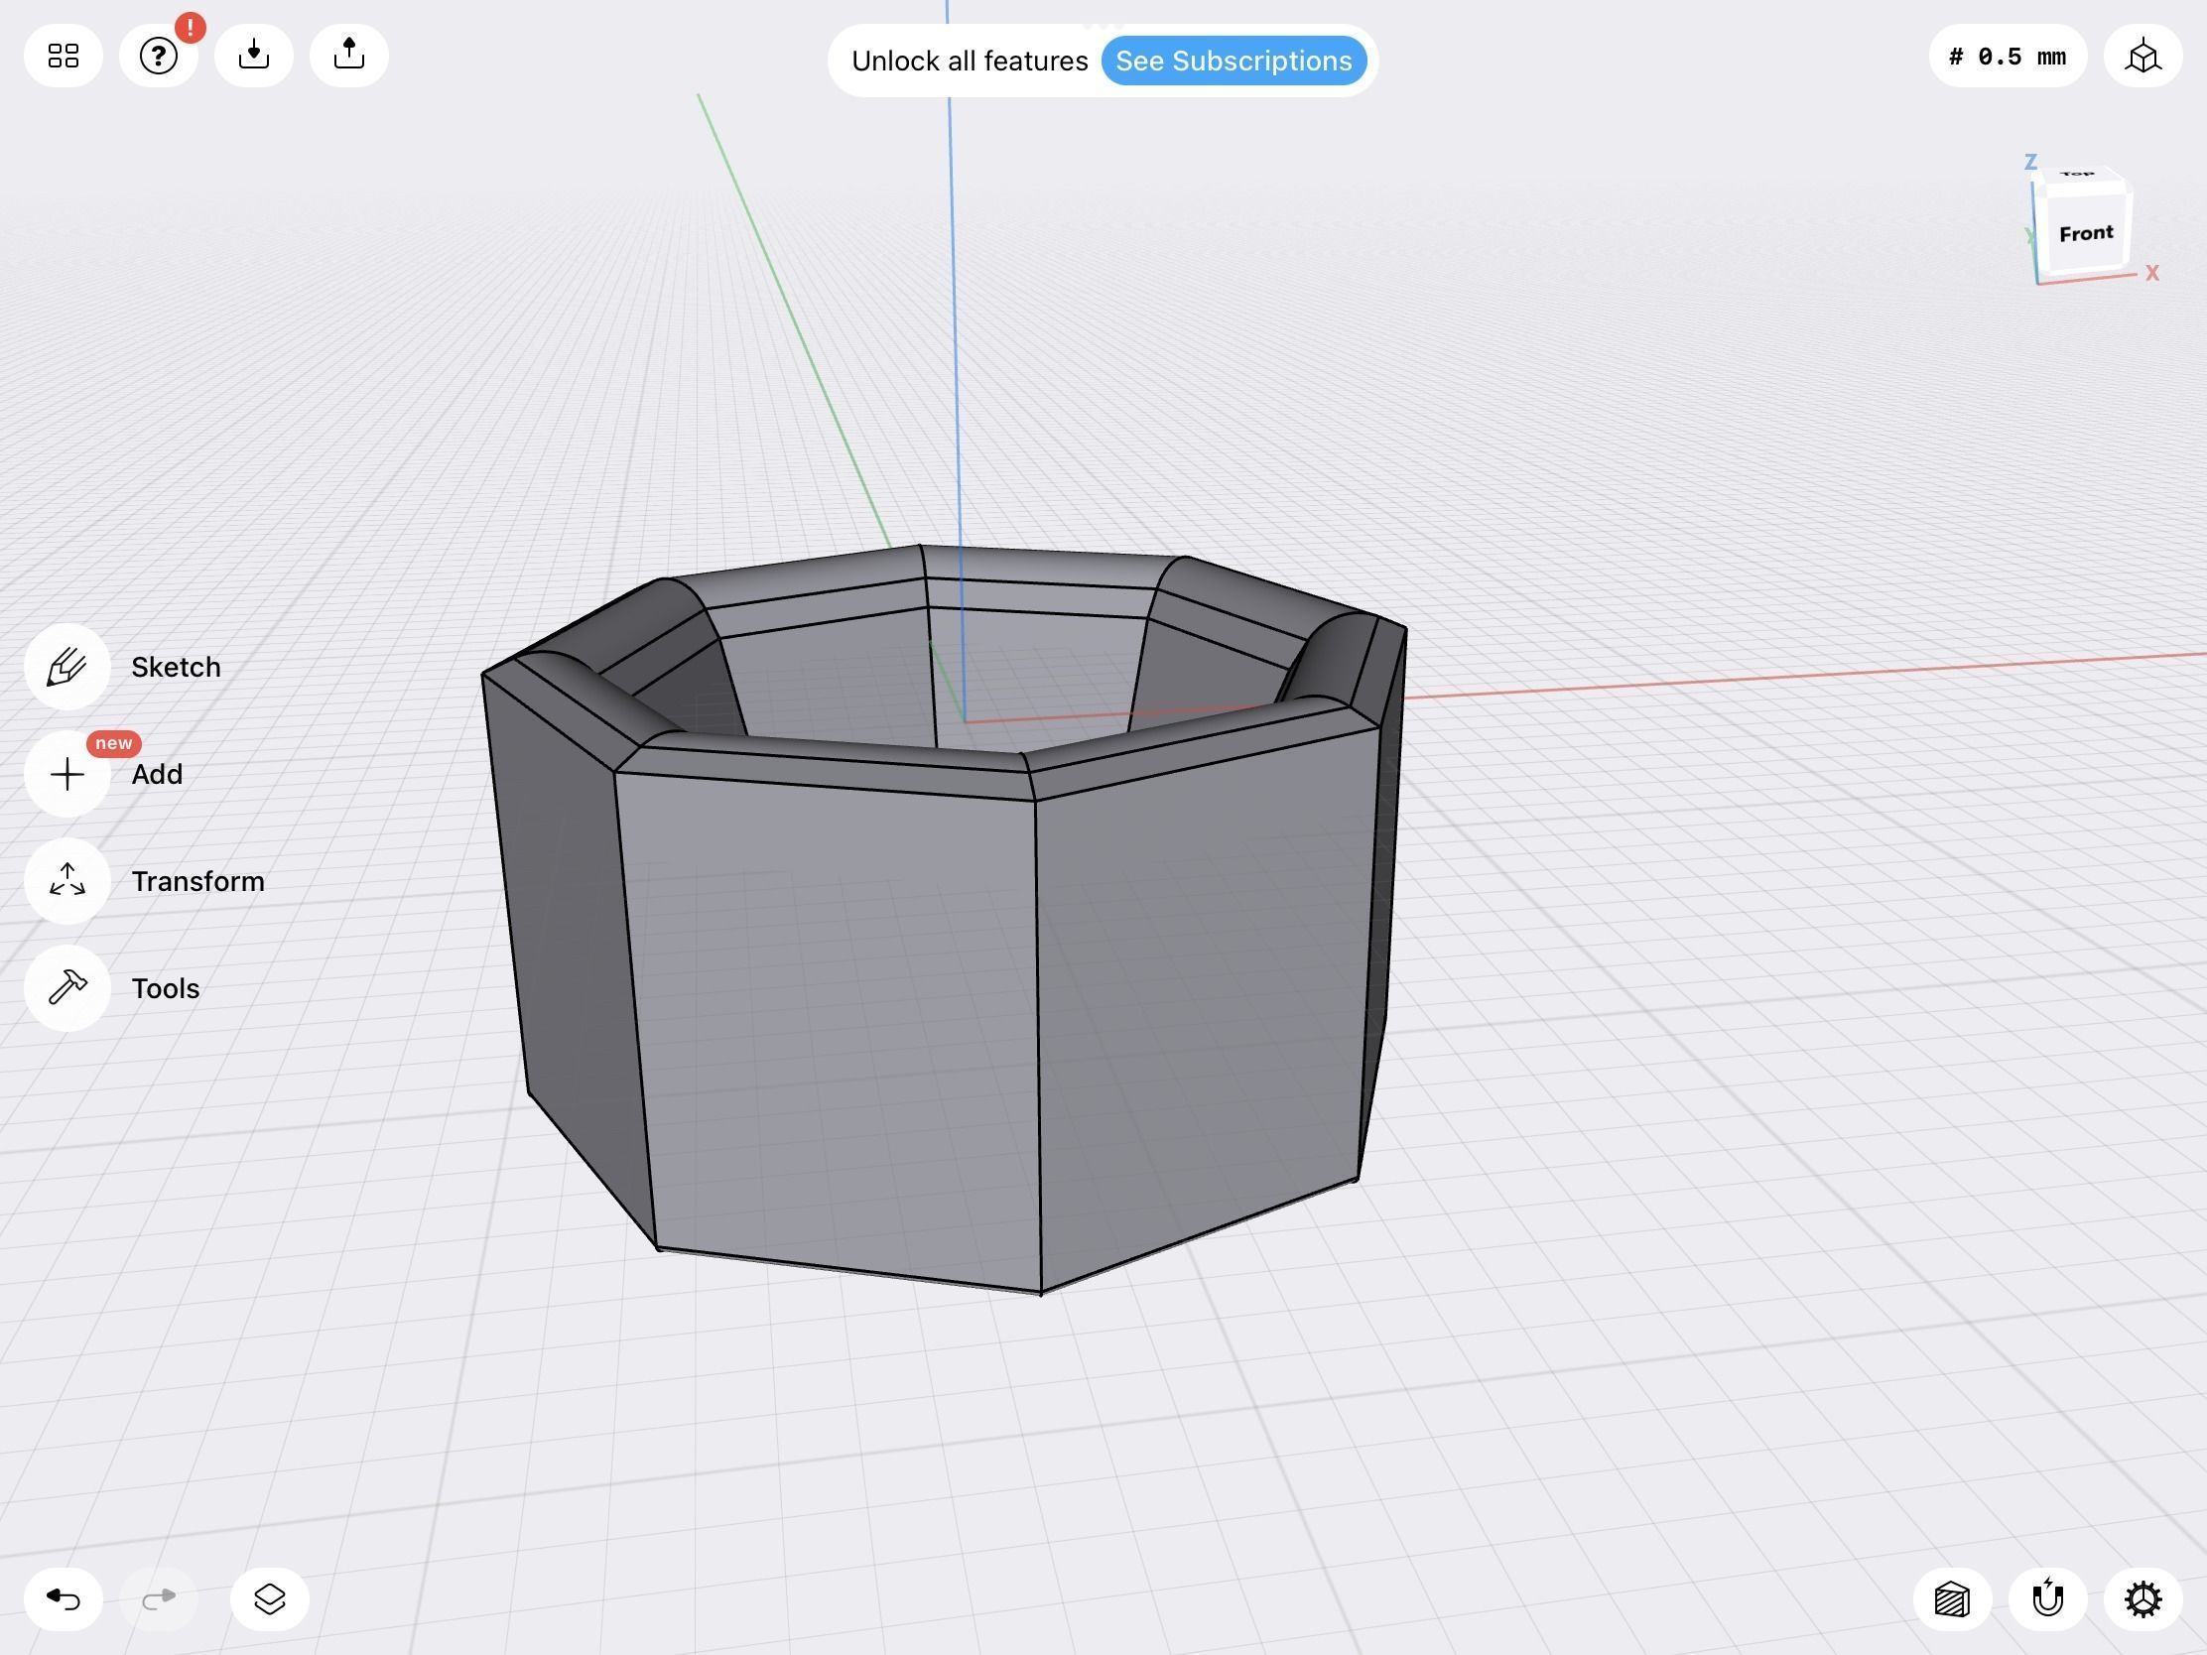
Task: Tap the import download icon
Action: [253, 56]
